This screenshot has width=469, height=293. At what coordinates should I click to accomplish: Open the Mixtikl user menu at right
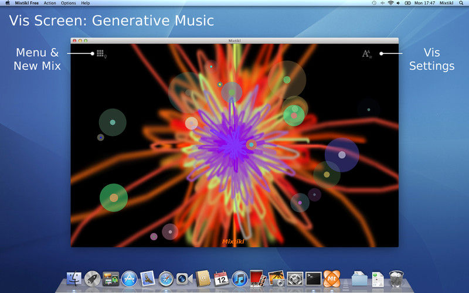(447, 3)
